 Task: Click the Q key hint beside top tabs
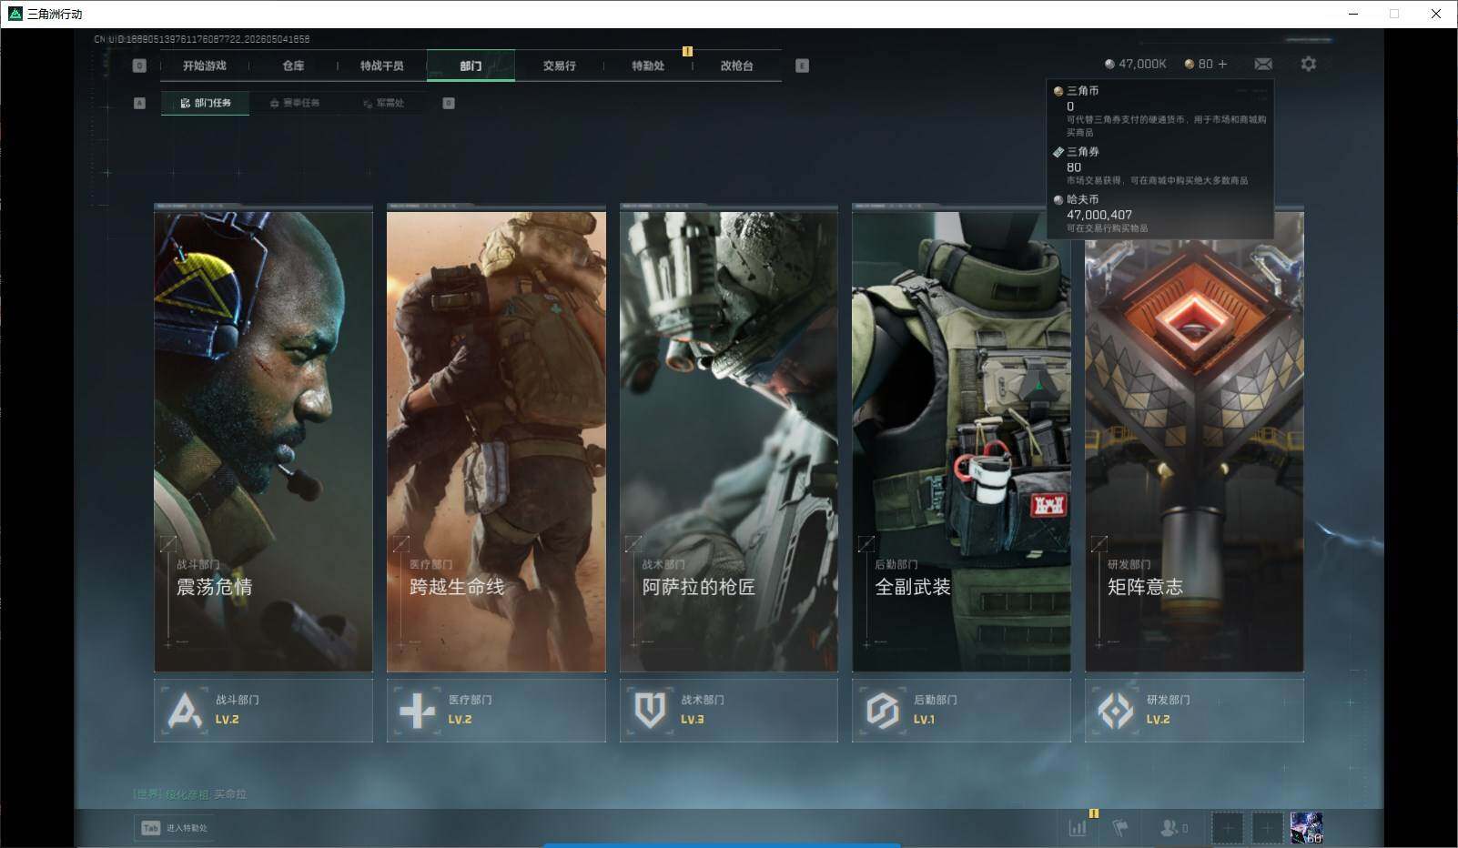139,66
